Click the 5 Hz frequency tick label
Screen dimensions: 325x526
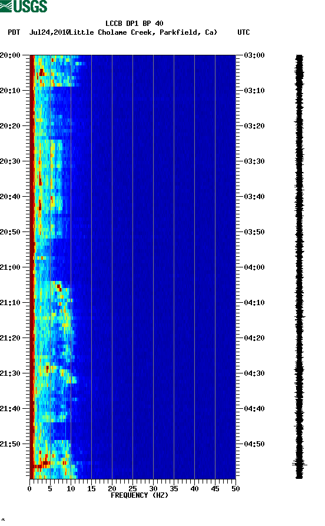[50, 489]
